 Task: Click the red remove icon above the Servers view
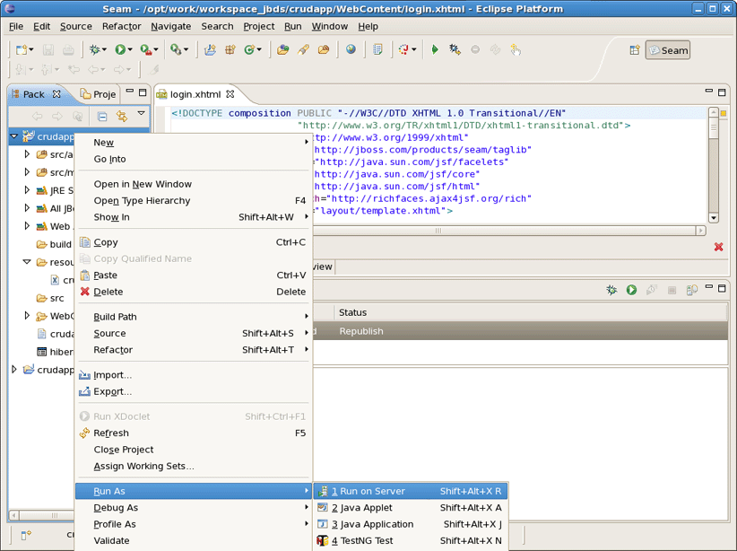[718, 248]
